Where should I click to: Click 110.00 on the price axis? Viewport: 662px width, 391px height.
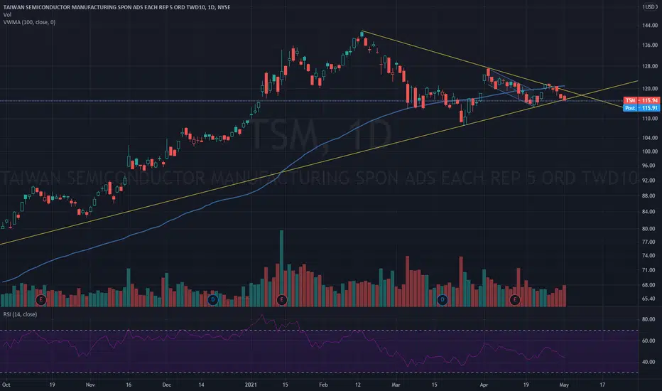pyautogui.click(x=650, y=119)
